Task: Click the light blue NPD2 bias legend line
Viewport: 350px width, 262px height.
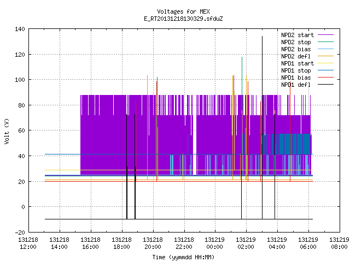Action: 325,49
